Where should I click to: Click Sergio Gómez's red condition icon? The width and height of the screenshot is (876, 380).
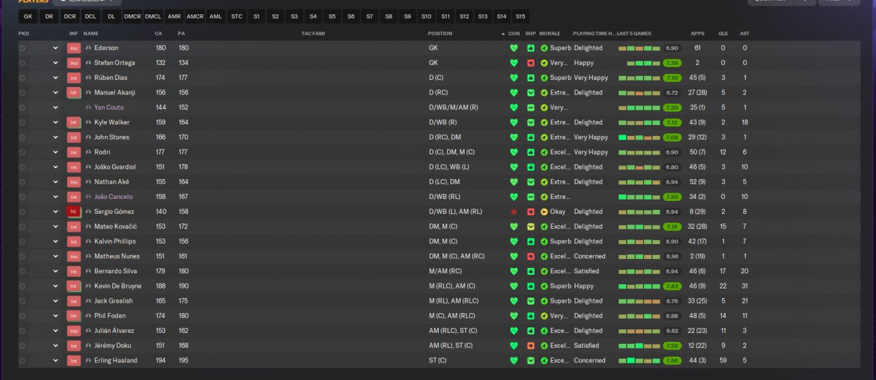coord(514,212)
